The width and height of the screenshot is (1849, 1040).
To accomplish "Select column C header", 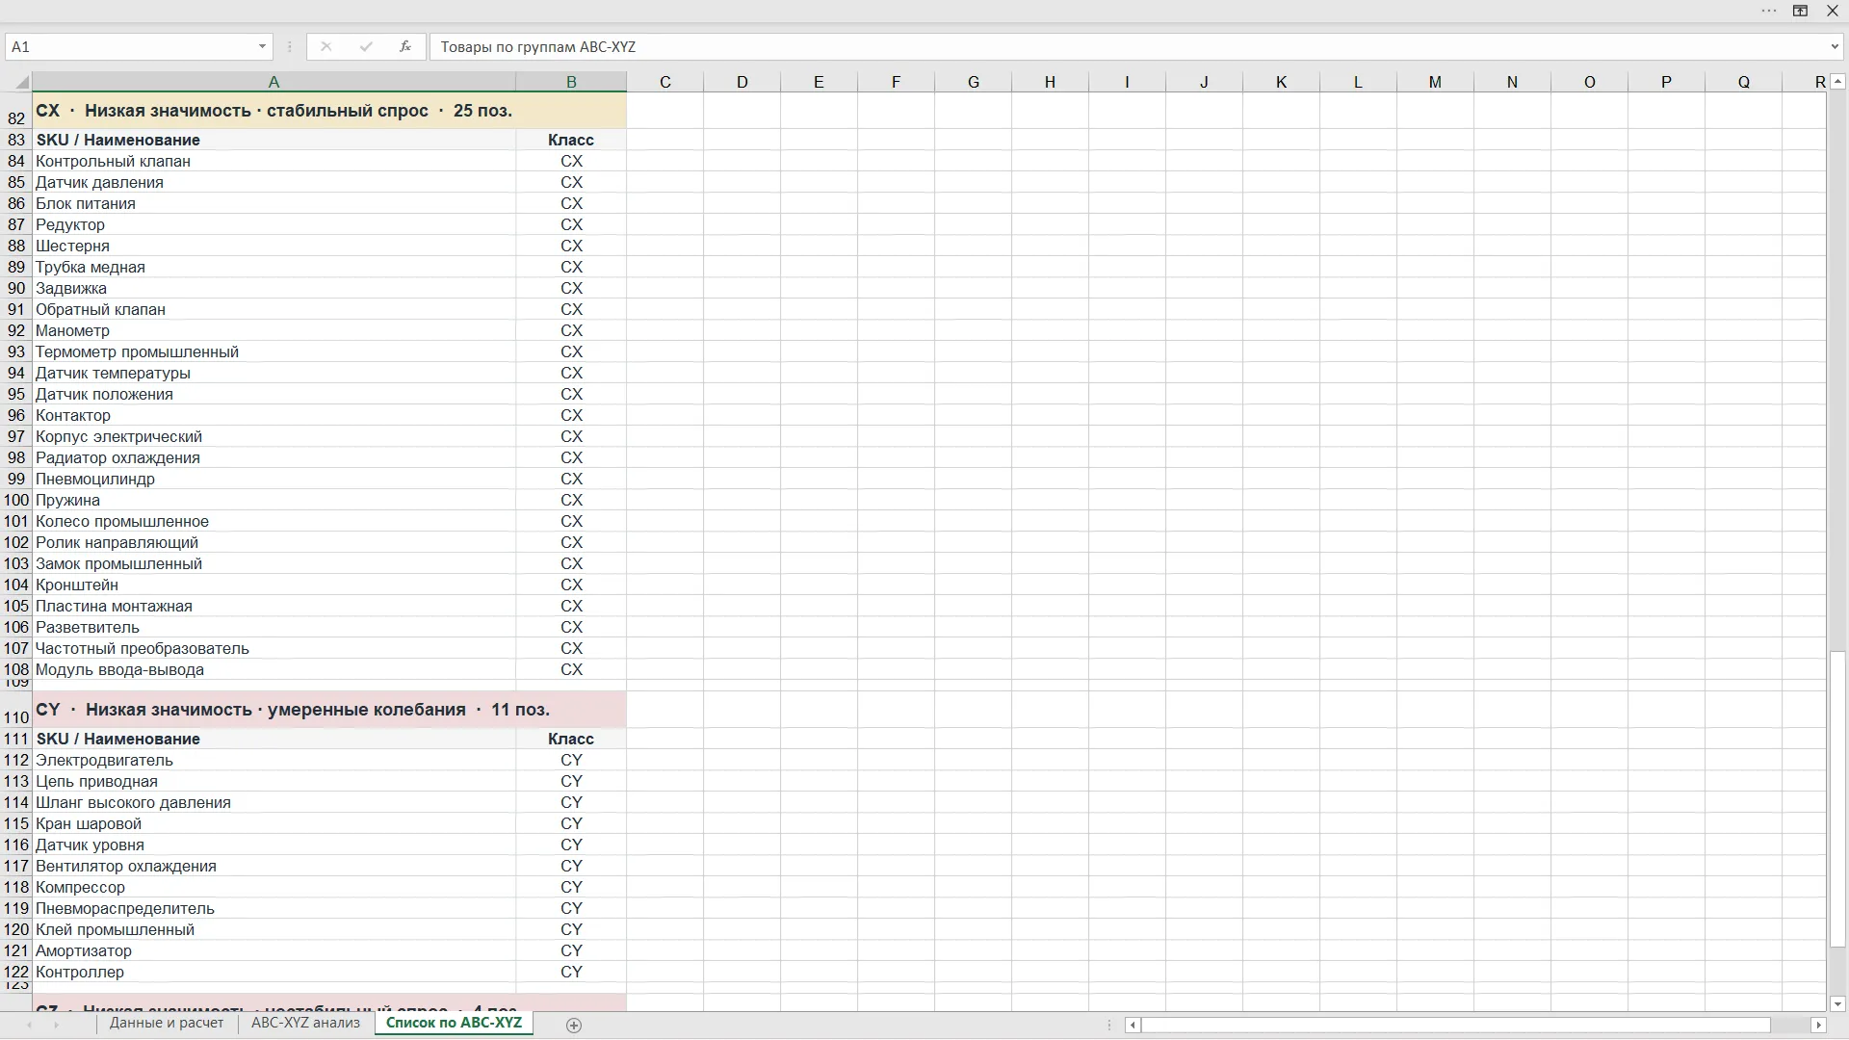I will [x=665, y=82].
